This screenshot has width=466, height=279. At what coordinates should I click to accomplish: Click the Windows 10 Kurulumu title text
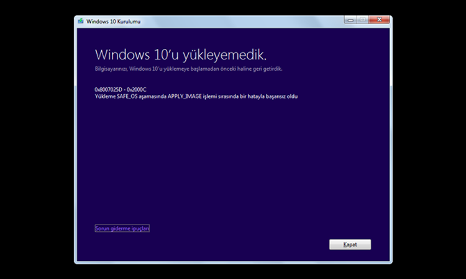point(114,21)
